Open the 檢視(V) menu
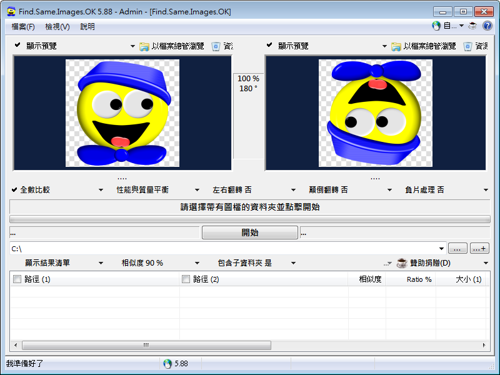The height and width of the screenshot is (375, 500). click(x=57, y=26)
